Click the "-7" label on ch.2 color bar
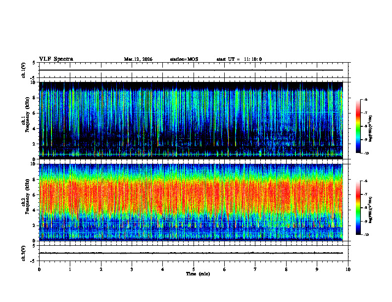Screen dimensions: 392x302 coord(365,194)
